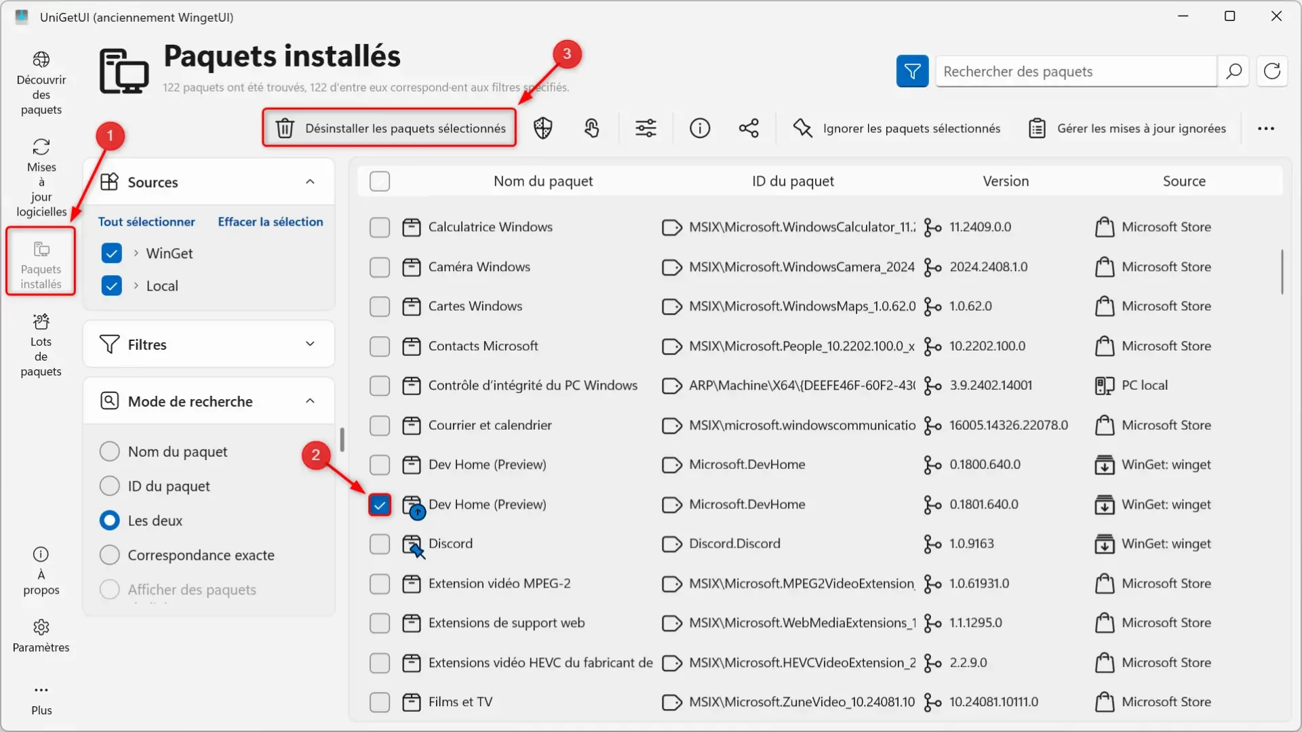Expand the WinGet source tree arrow

pos(136,253)
